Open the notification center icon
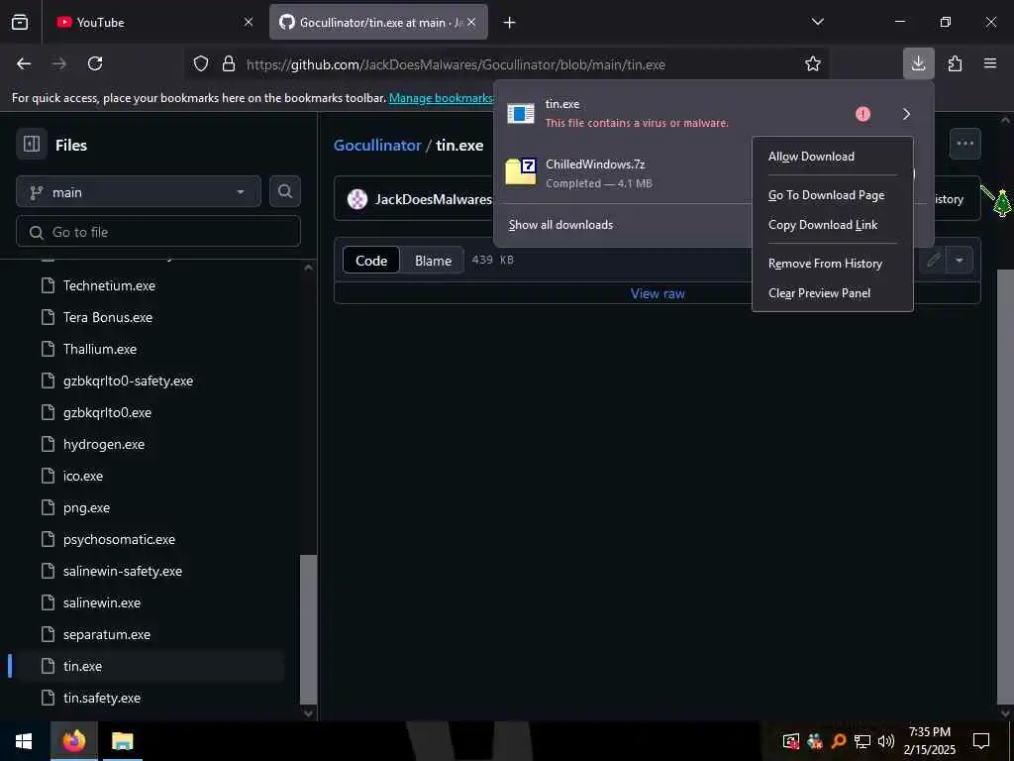 tap(981, 741)
